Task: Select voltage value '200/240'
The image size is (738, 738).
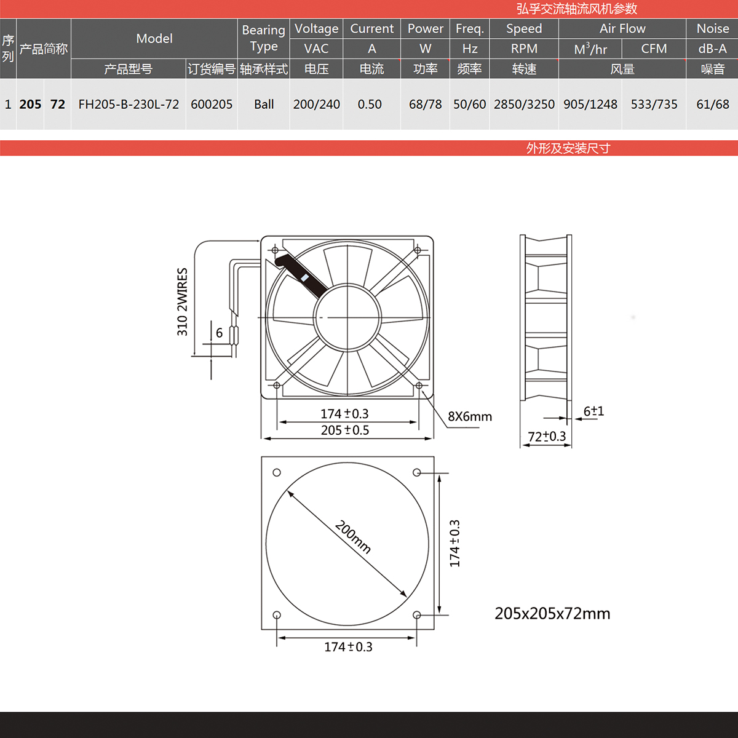Action: point(317,105)
